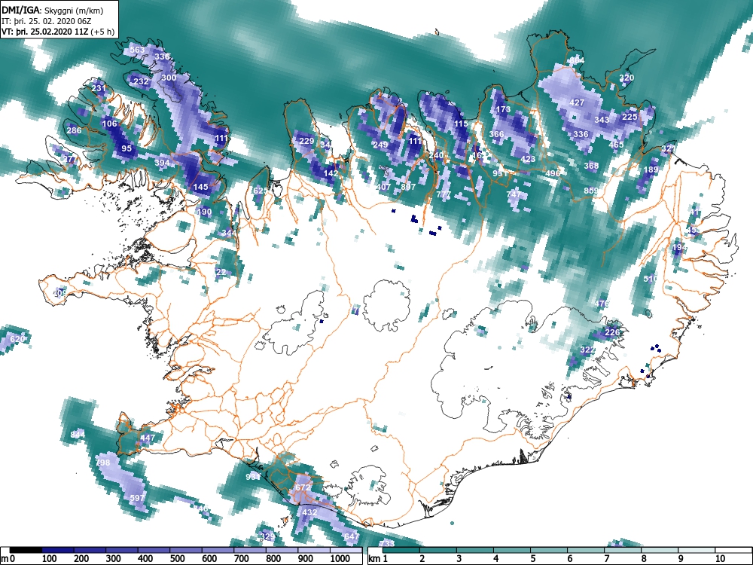Click visibility value '173' on map

click(x=503, y=109)
